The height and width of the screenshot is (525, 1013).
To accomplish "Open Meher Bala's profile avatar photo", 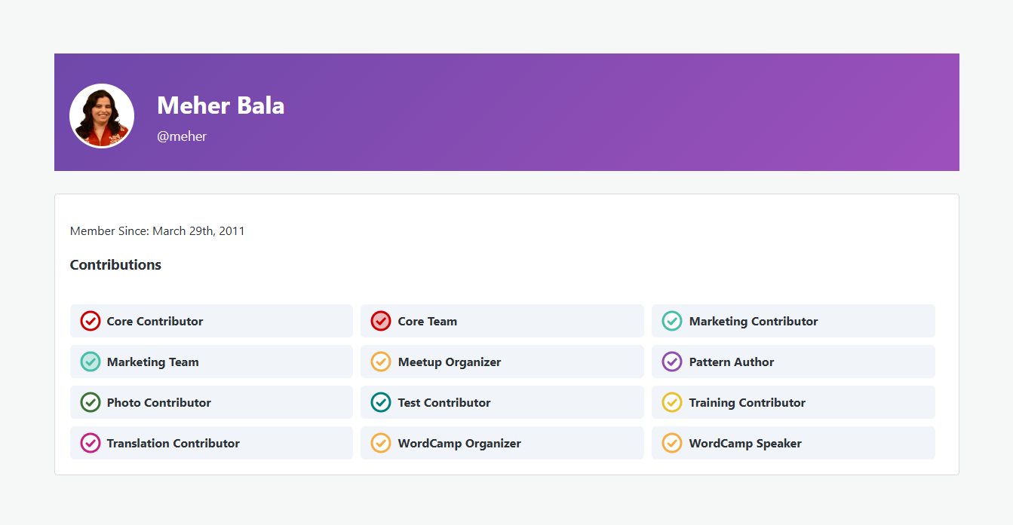I will pos(102,116).
